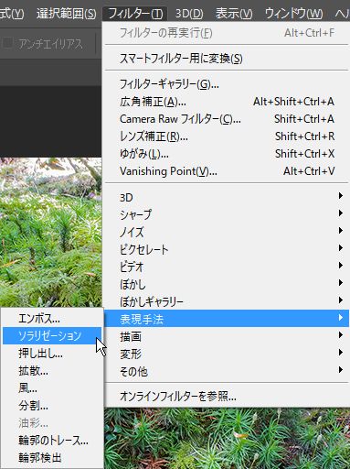The image size is (350, 469).
Task: Click オンラインフィルターを参照...
Action: point(227,397)
